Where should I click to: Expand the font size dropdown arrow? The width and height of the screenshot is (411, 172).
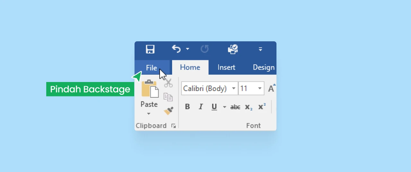coord(260,88)
